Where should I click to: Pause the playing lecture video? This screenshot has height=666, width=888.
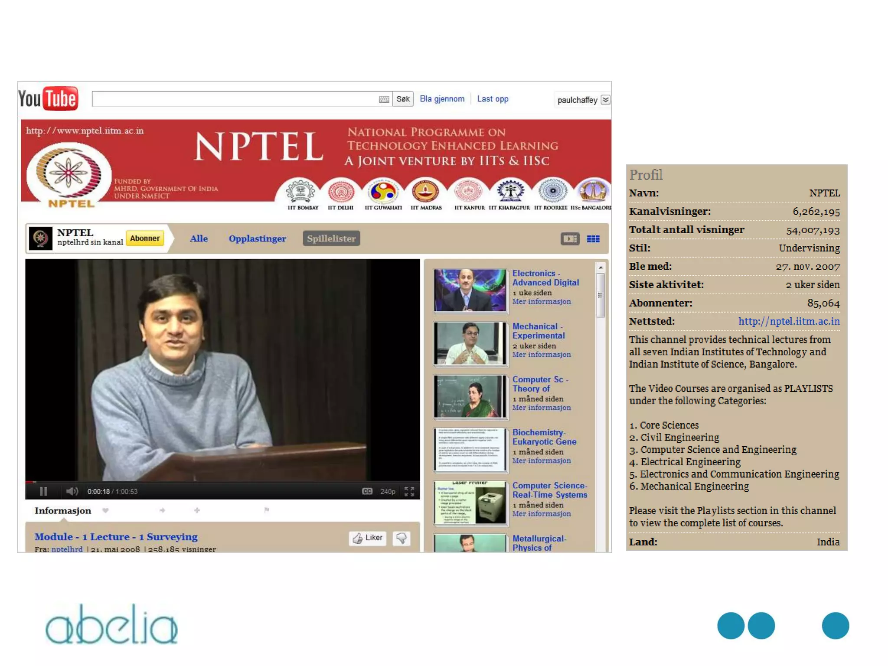(43, 491)
